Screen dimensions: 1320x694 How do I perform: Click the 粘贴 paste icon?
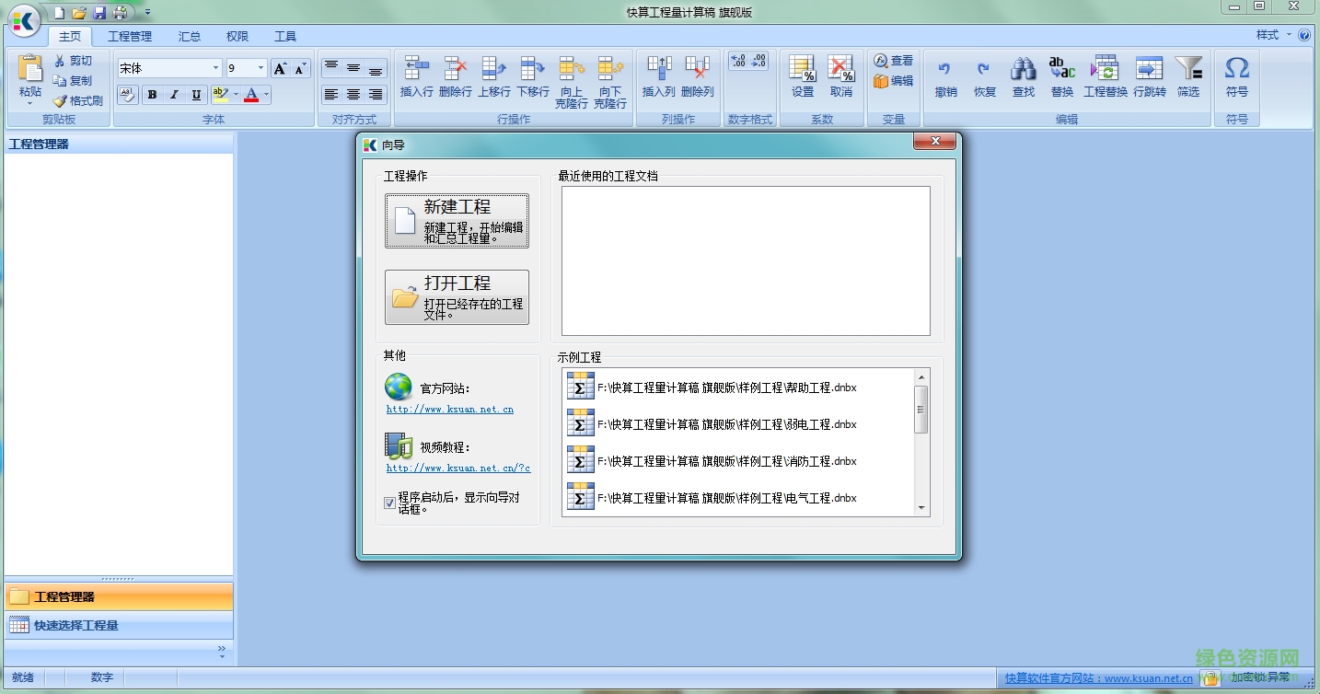click(30, 68)
